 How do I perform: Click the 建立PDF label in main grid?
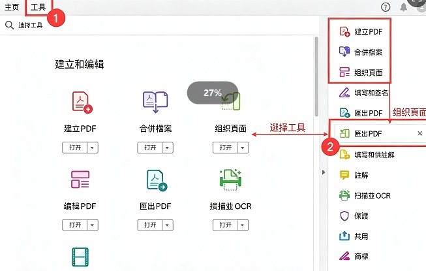pyautogui.click(x=80, y=129)
